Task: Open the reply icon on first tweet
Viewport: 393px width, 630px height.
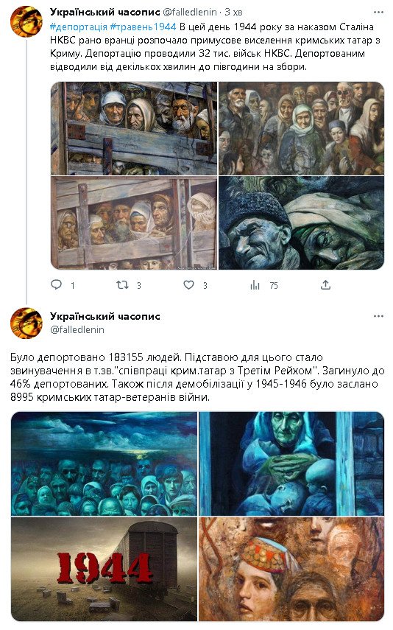Action: coord(57,285)
